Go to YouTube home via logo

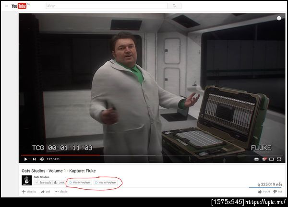19,6
